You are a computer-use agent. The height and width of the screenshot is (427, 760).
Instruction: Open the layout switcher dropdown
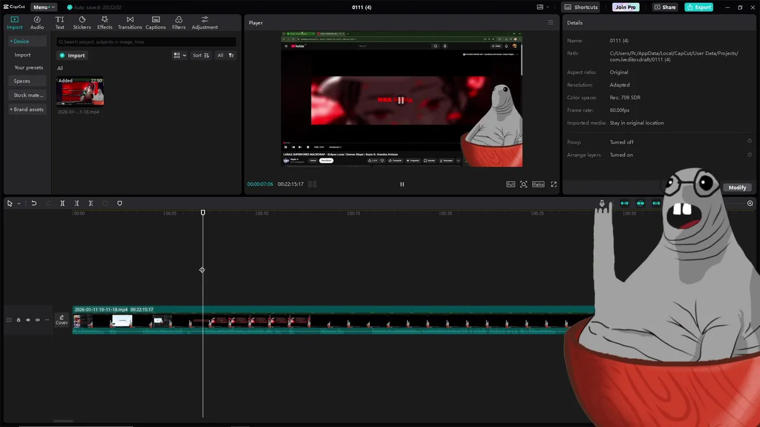pyautogui.click(x=543, y=7)
